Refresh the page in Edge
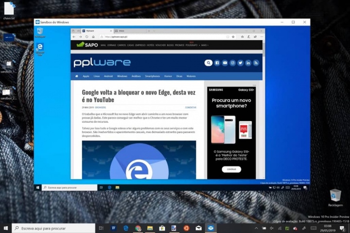Image resolution: width=350 pixels, height=233 pixels. pyautogui.click(x=87, y=36)
